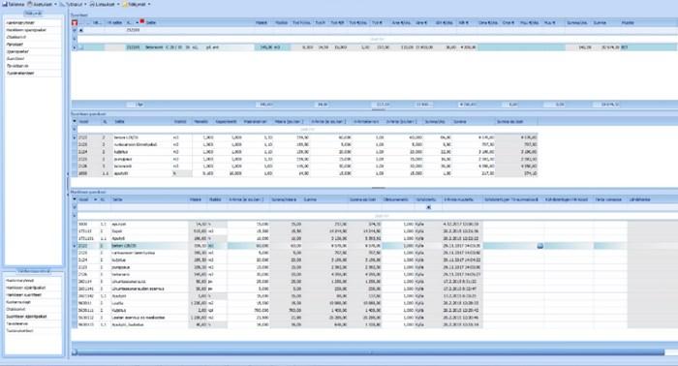
Task: Open the Asetukset toolbar menu
Action: pos(42,4)
